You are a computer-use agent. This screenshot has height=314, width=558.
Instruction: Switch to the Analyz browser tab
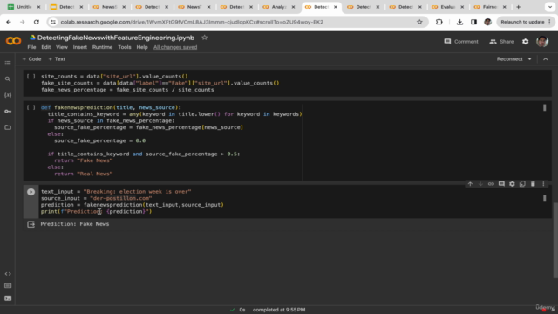tap(279, 7)
